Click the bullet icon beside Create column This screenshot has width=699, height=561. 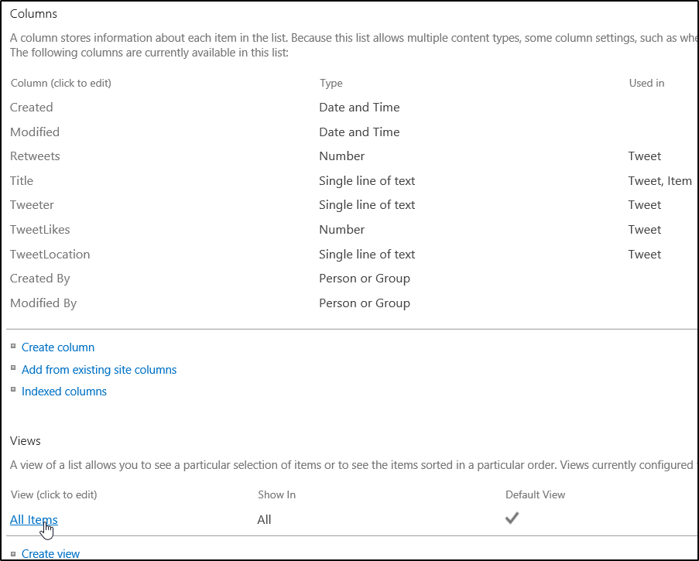[x=13, y=346]
